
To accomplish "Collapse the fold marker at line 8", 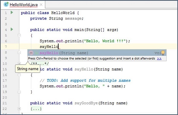I will coord(19,52).
